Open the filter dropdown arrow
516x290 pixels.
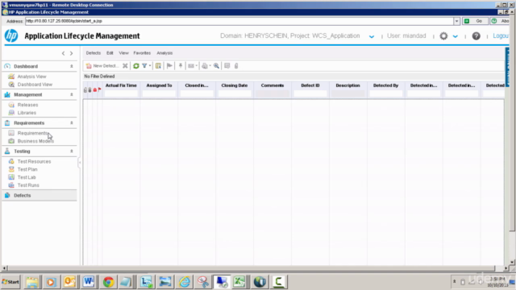(150, 66)
